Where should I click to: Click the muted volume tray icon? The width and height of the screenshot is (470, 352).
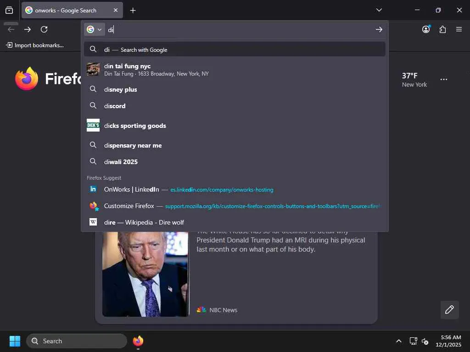[425, 341]
